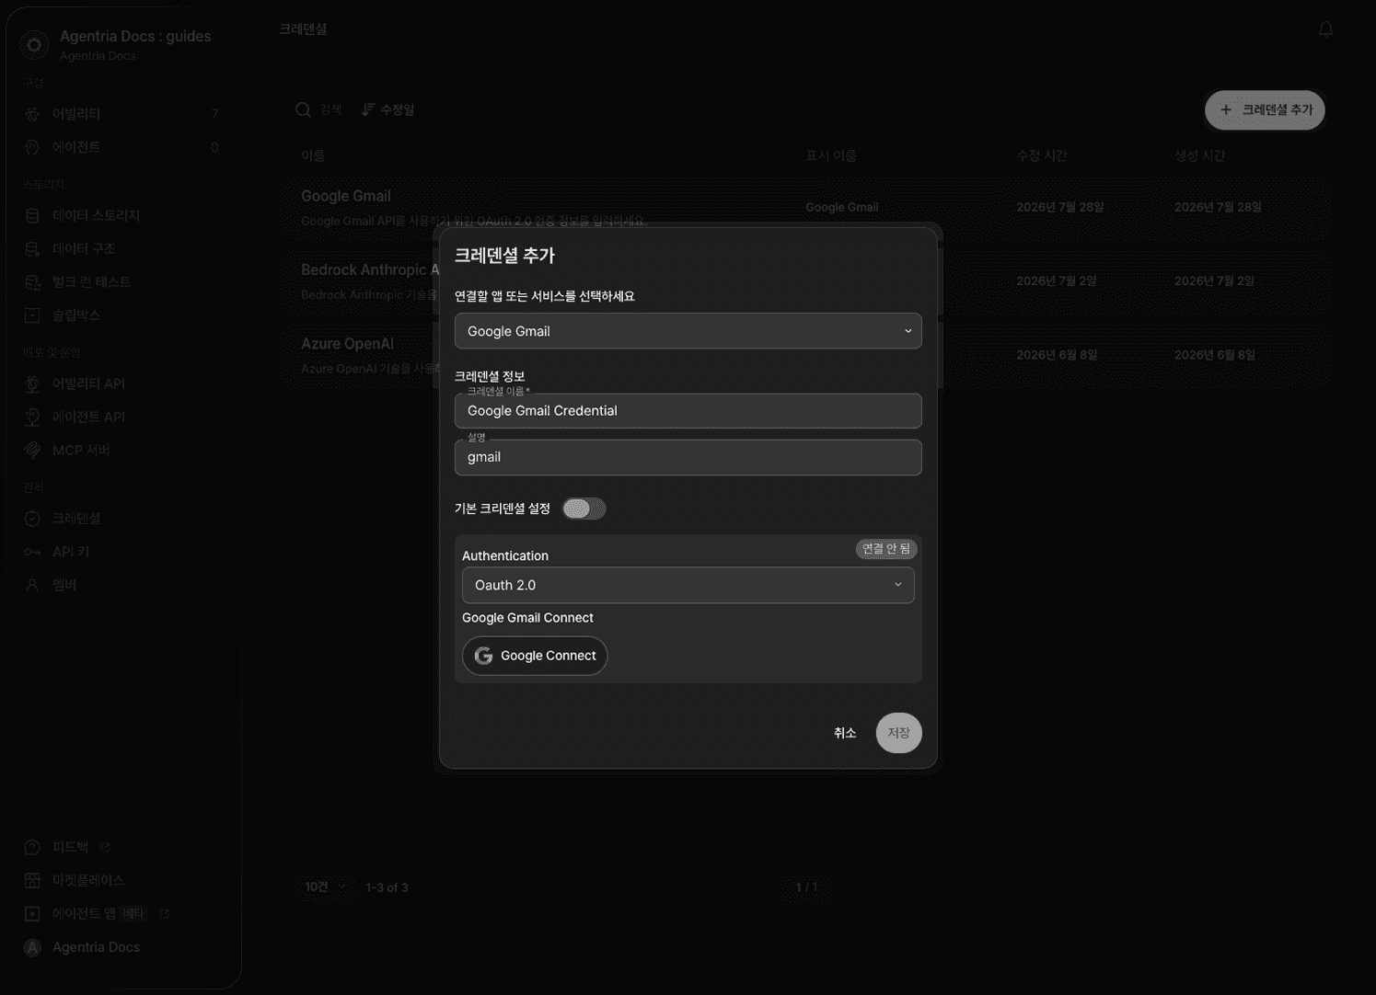Viewport: 1376px width, 995px height.
Task: Click the sort icon beside 수정일
Action: tap(368, 109)
